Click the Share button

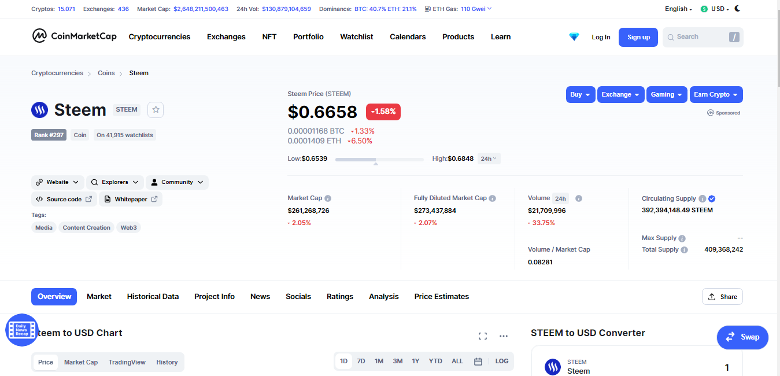(x=722, y=297)
